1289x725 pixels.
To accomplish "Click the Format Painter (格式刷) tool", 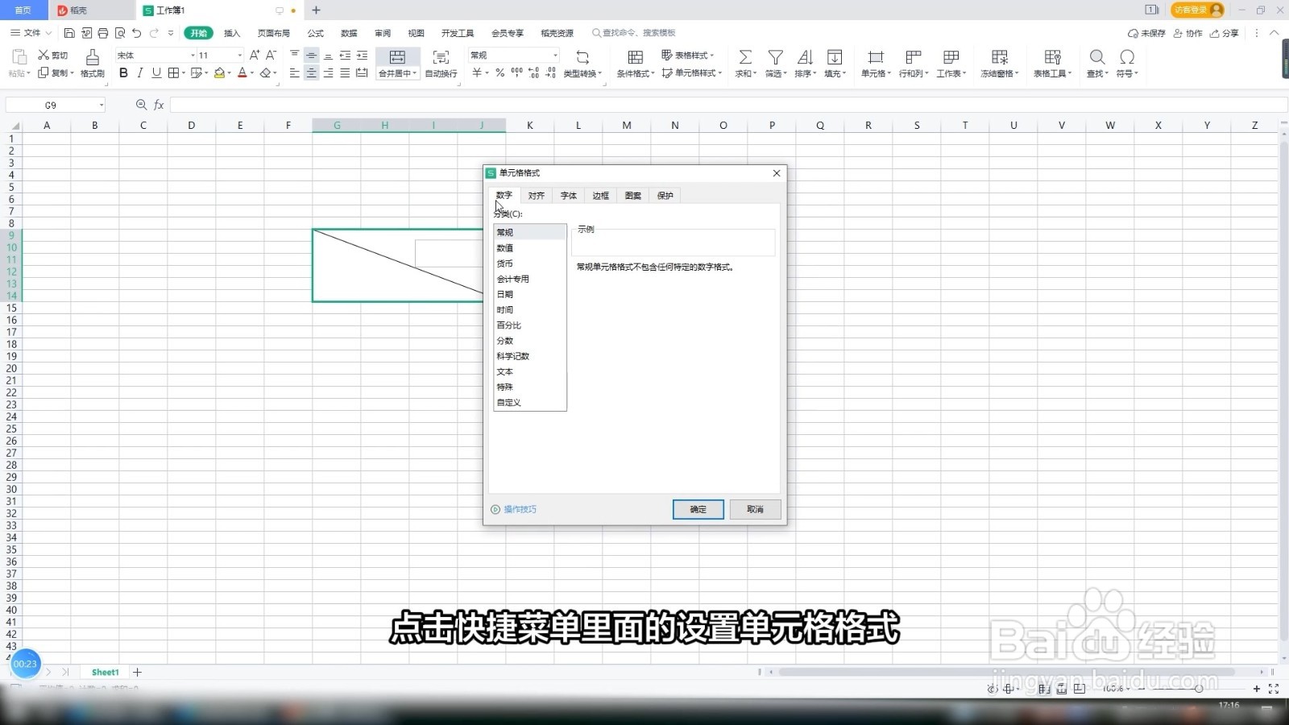I will [93, 63].
